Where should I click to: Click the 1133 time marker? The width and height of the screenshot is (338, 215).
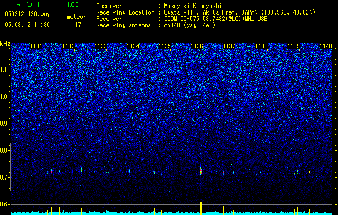click(100, 46)
